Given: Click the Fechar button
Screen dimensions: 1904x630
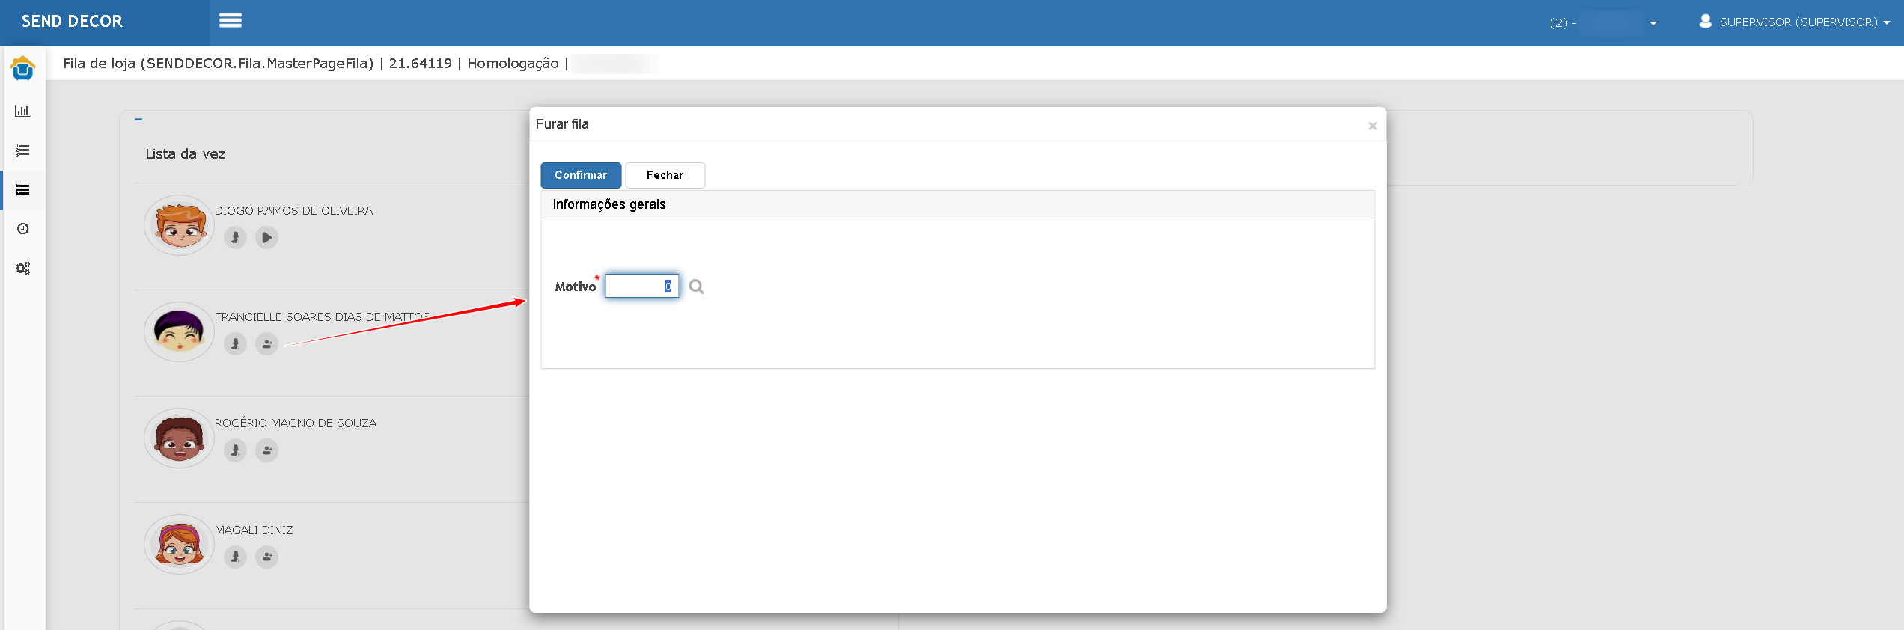Looking at the screenshot, I should click(x=665, y=175).
